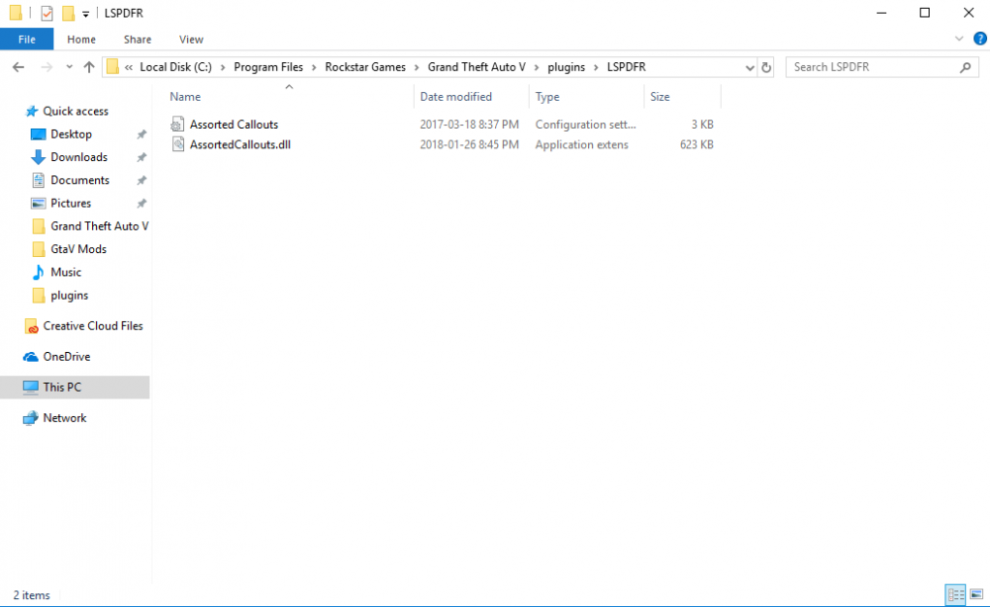
Task: Open GtaV Mods sidebar folder
Action: [78, 249]
